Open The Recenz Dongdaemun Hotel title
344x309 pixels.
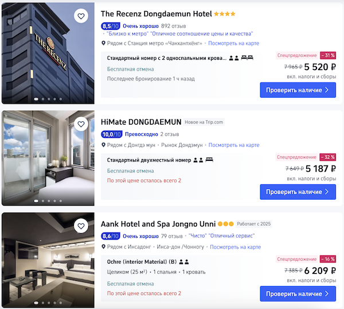(x=156, y=14)
